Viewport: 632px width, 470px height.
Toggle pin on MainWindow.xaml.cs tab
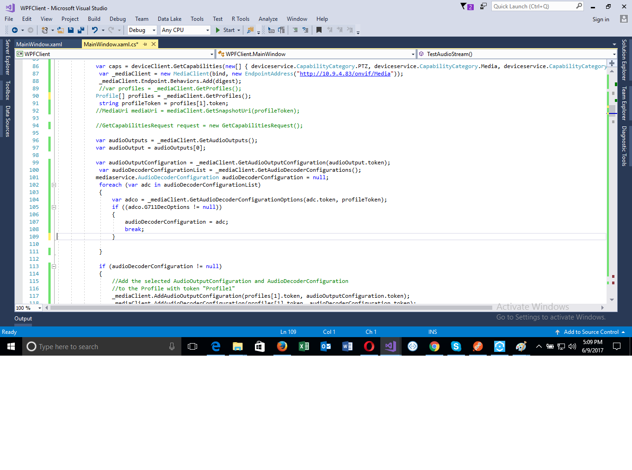click(x=145, y=44)
